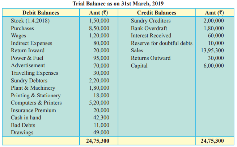Screen dimensions: 237x147
Task: Select the Stock (1.4.2018) row label
Action: (30, 21)
